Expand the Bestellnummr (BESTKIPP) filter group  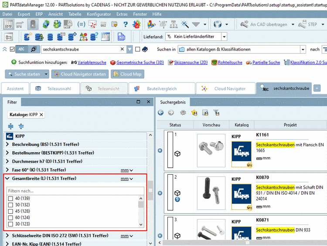click(x=7, y=153)
